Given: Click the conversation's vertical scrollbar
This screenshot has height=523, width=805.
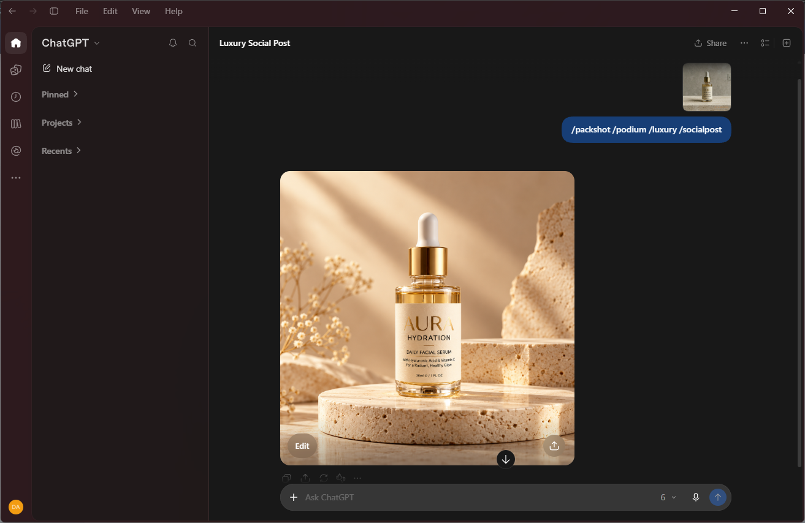Looking at the screenshot, I should pyautogui.click(x=799, y=273).
